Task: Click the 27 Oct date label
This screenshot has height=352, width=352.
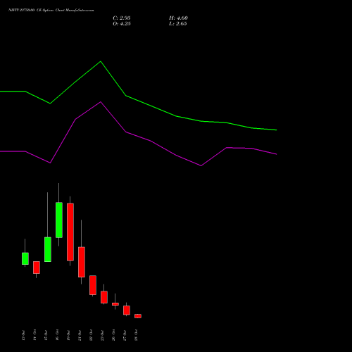Action: (125, 335)
